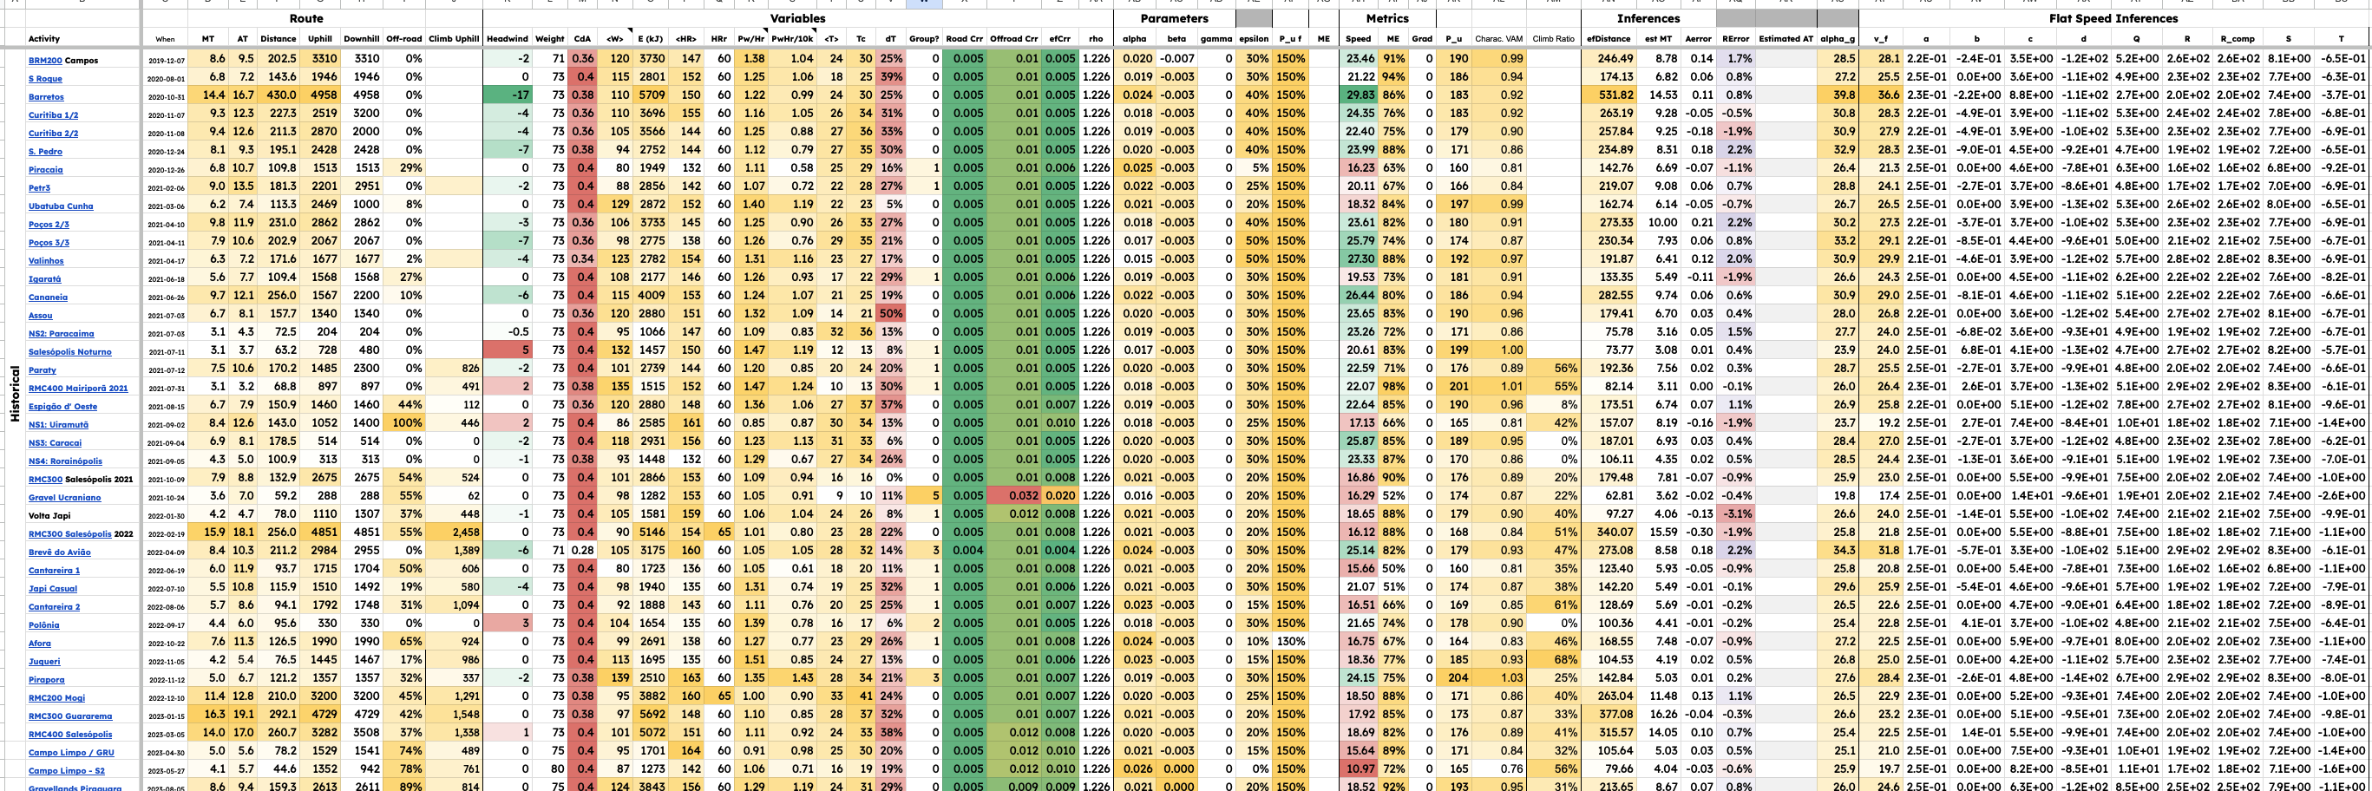Open the Cantareira 2 link
Screen dimensions: 2372x791
tap(55, 607)
